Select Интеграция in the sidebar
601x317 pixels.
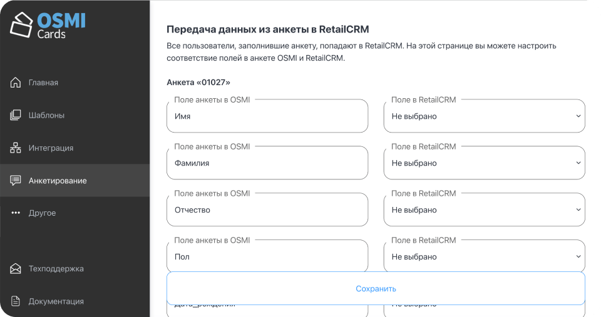(51, 148)
